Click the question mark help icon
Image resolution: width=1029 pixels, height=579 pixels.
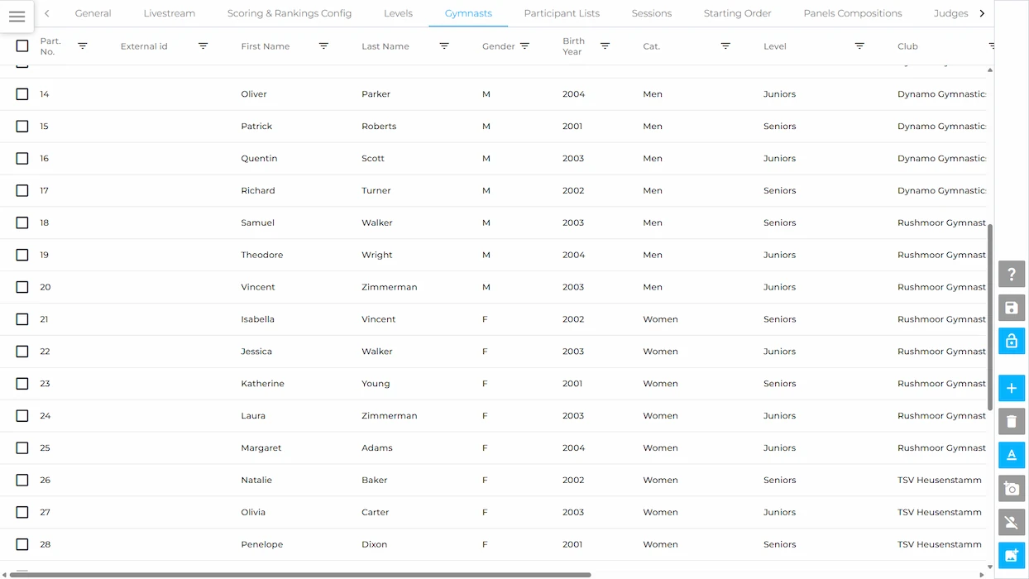coord(1012,275)
